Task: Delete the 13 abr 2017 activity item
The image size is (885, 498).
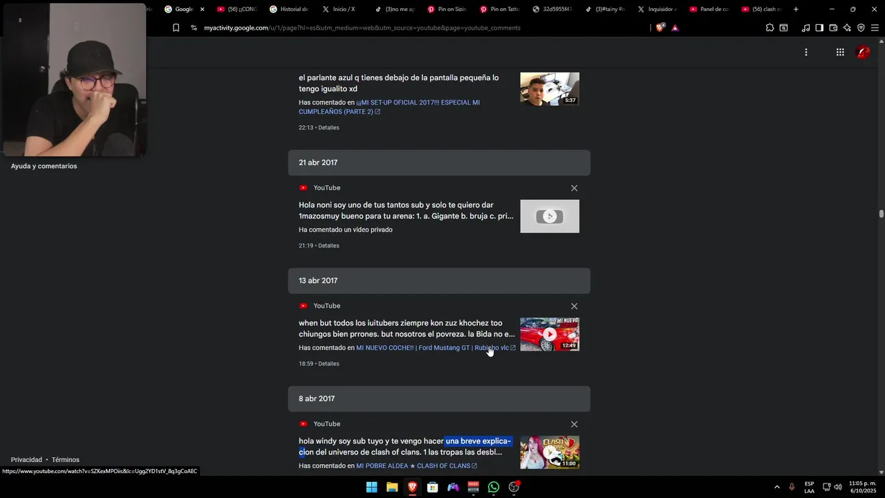Action: pyautogui.click(x=574, y=306)
